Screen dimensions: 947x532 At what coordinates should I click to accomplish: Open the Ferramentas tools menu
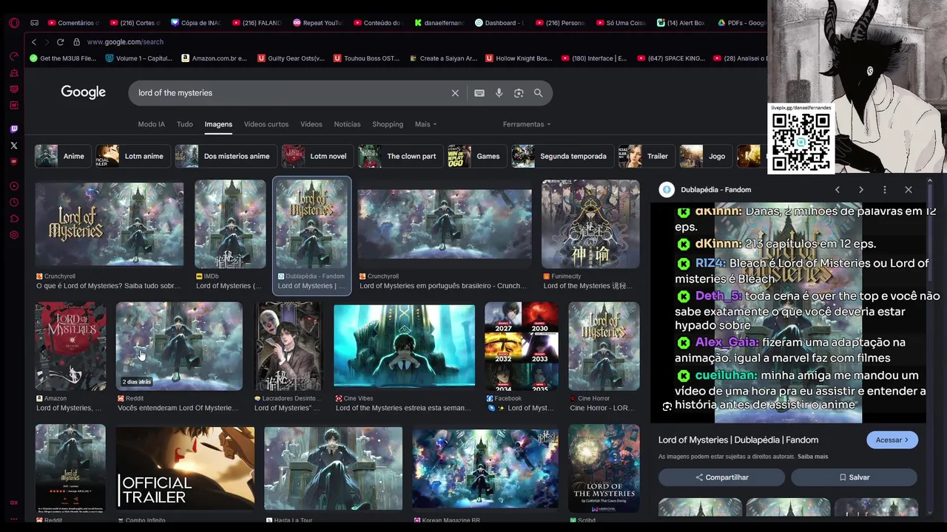point(527,124)
